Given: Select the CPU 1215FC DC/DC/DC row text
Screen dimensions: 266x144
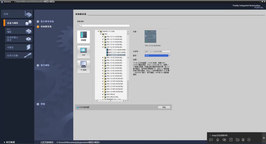Looking at the screenshot, I should (x=115, y=89).
